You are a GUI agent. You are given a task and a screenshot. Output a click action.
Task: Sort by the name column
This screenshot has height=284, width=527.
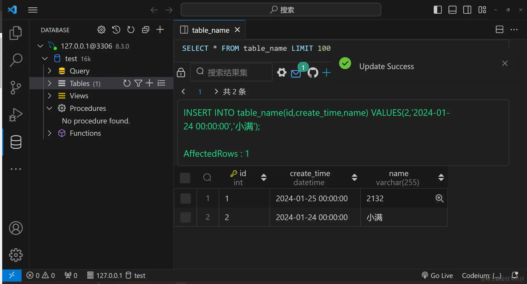pyautogui.click(x=441, y=177)
